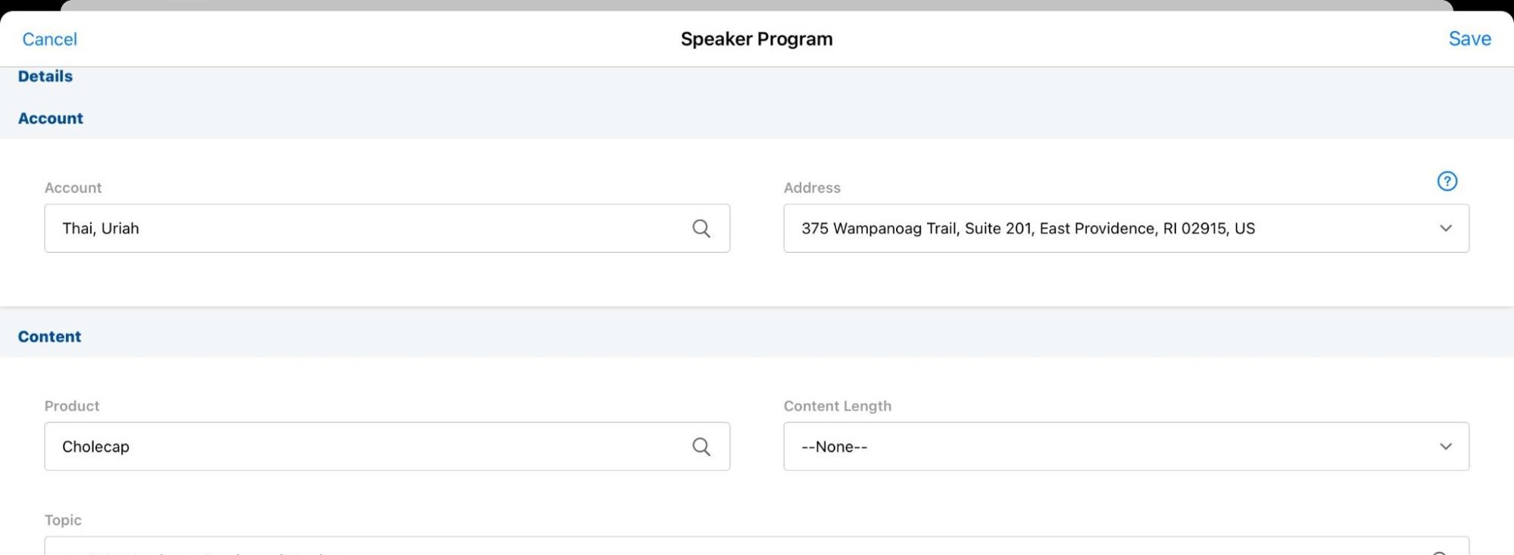Click the Content section header
The width and height of the screenshot is (1514, 555).
pos(50,337)
